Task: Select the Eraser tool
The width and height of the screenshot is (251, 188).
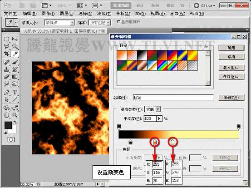Action: click(x=6, y=77)
